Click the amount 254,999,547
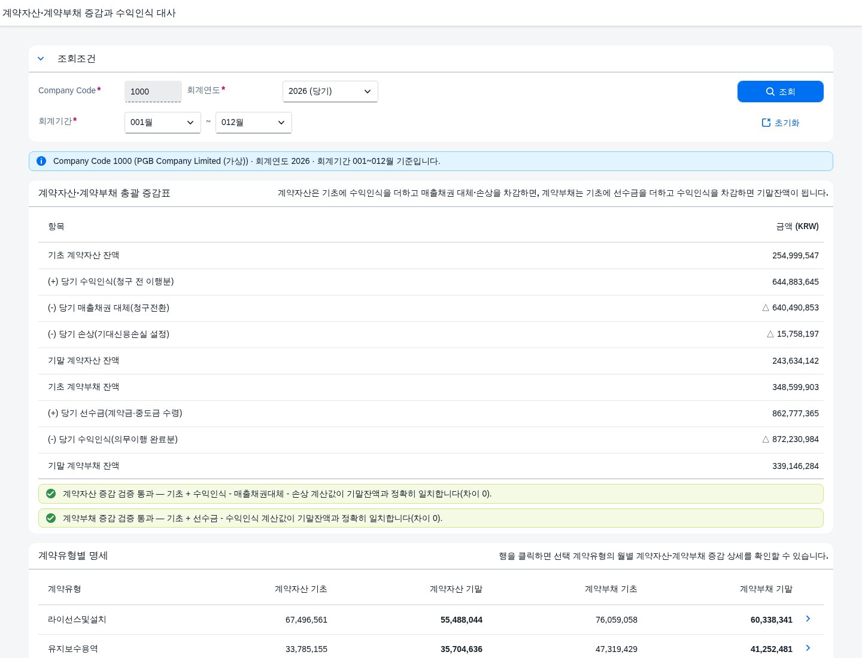The width and height of the screenshot is (862, 658). (796, 255)
